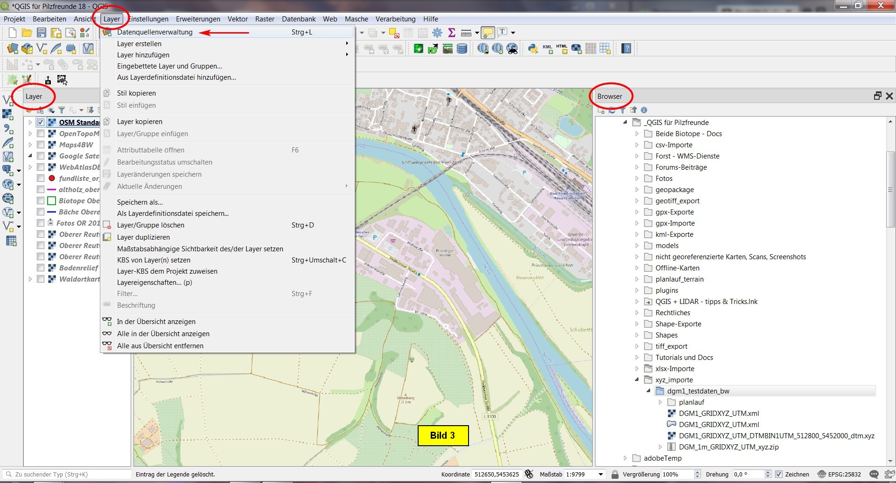Click the Open Project folder icon

[x=27, y=33]
